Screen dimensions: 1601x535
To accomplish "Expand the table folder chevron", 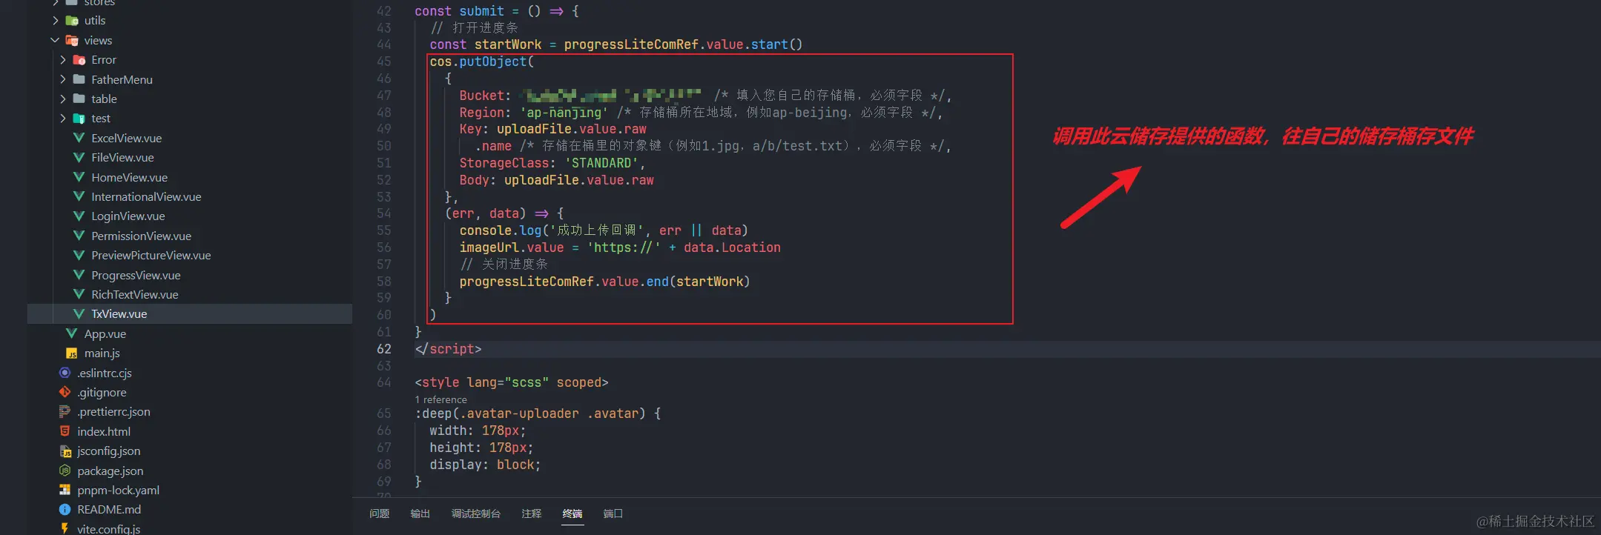I will 63,99.
